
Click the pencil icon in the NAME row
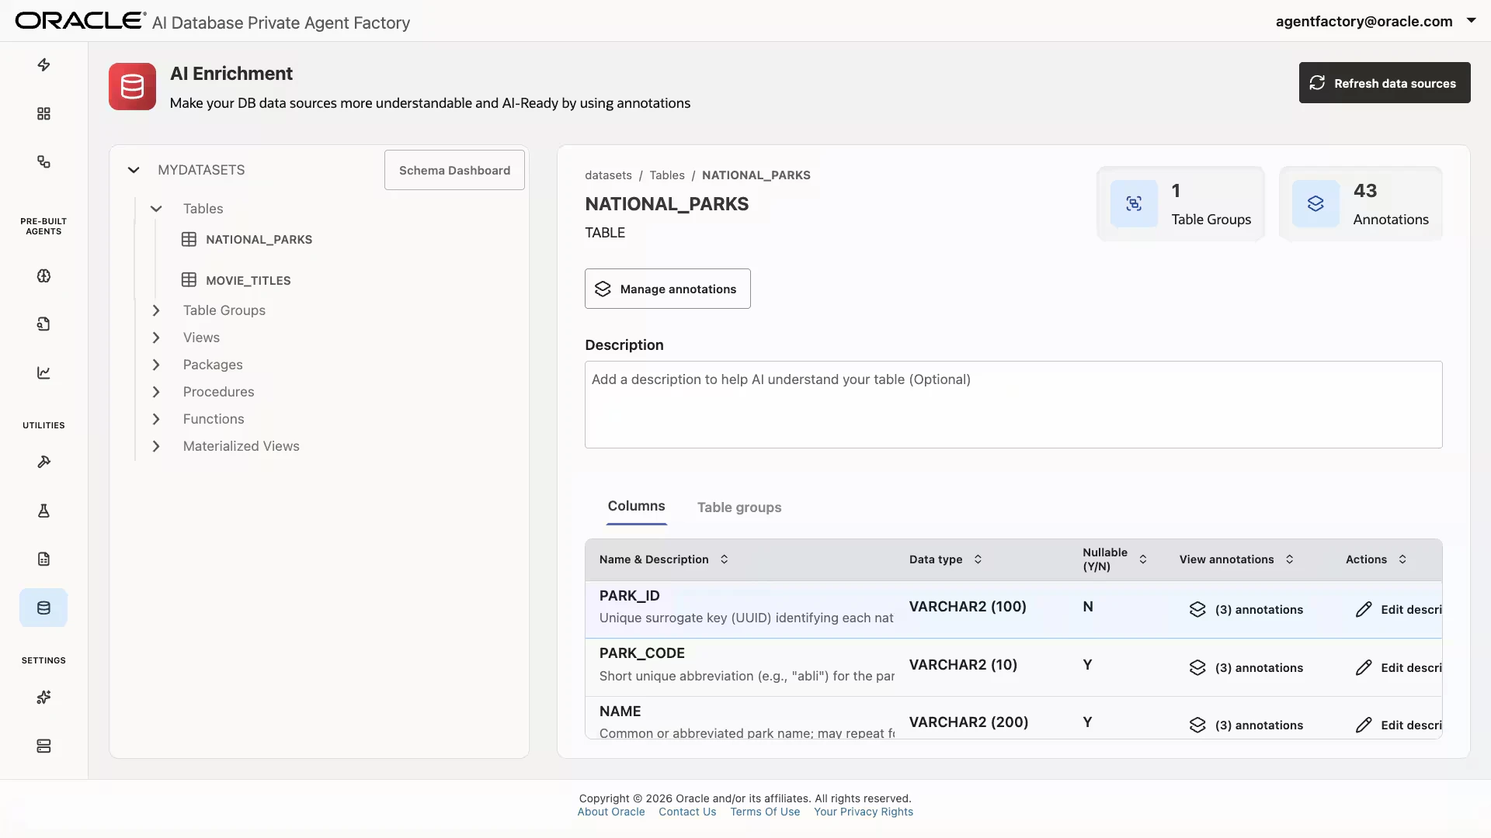pos(1364,725)
